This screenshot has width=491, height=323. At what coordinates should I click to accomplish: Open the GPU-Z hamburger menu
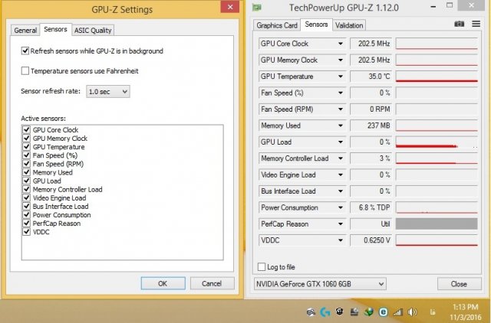(x=475, y=24)
